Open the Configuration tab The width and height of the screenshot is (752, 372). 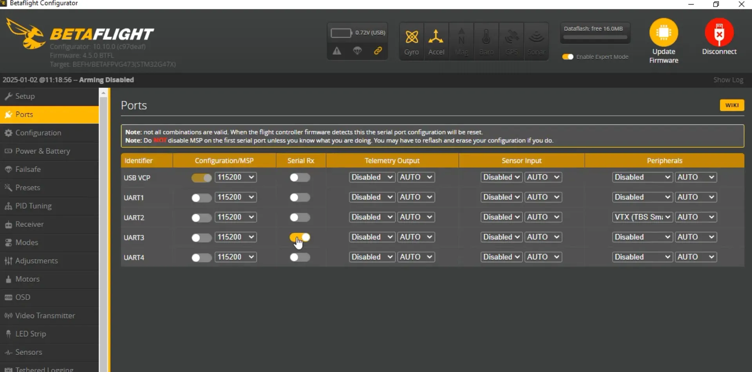[49, 133]
